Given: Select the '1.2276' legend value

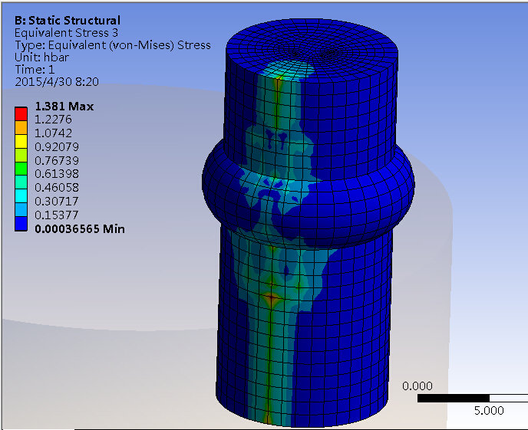Looking at the screenshot, I should coord(53,120).
